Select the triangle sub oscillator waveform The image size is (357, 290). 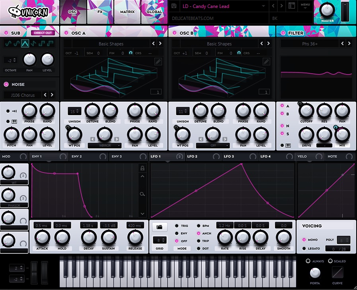(25, 44)
